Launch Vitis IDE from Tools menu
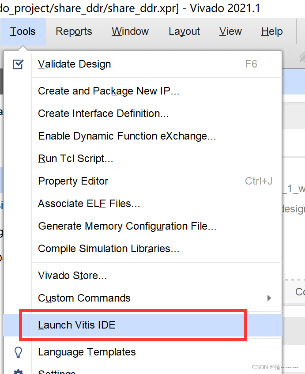The height and width of the screenshot is (374, 305). click(x=143, y=325)
